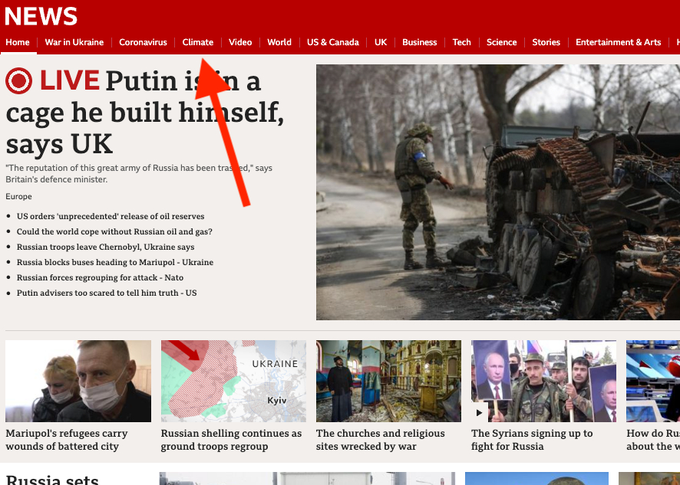Image resolution: width=680 pixels, height=485 pixels.
Task: Open the Climate tab
Action: point(198,42)
